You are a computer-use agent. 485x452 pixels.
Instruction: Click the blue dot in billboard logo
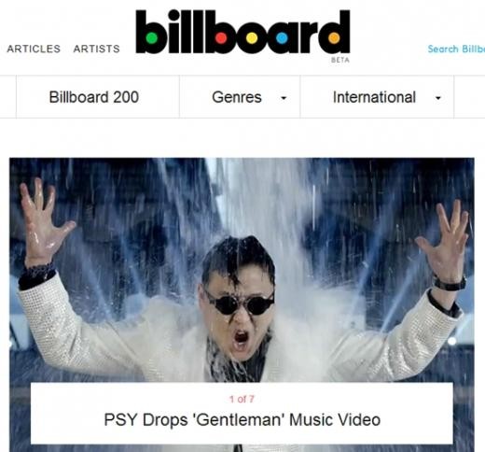point(282,38)
